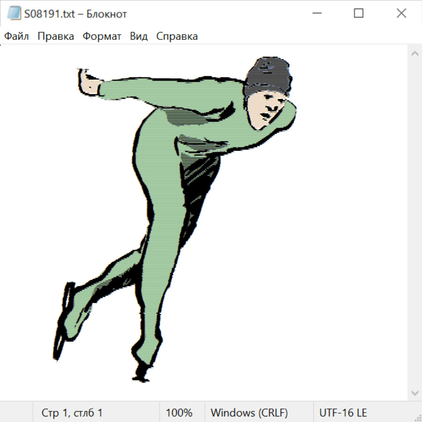Click the scrollbar down arrow

click(x=414, y=392)
